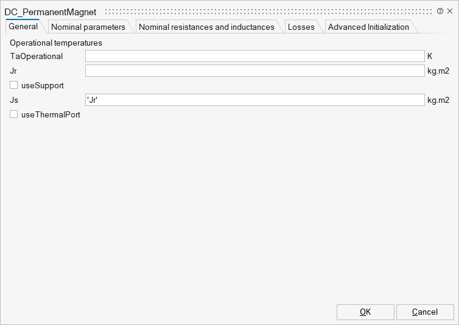Click the dotted title bar grip handle

[x=268, y=12]
